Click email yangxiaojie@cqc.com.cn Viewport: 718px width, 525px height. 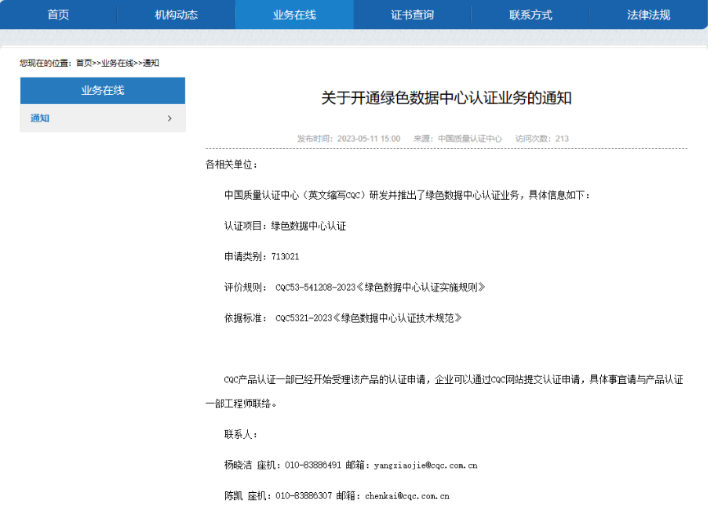425,465
